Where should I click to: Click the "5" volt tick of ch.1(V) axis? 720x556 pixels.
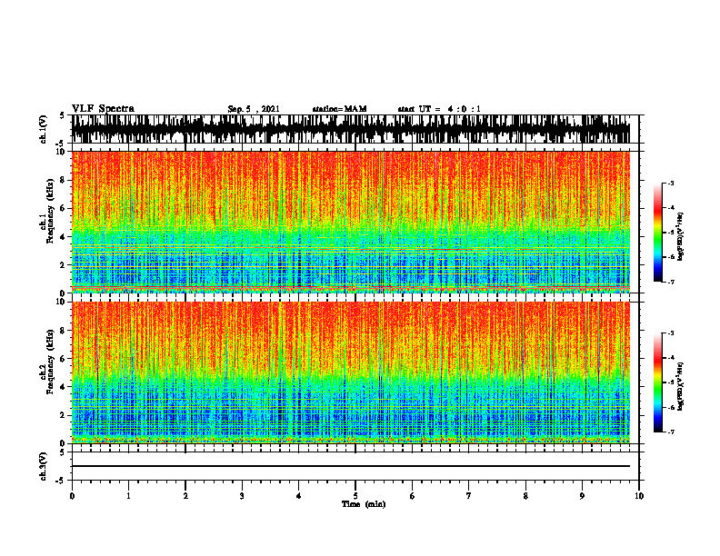[x=62, y=115]
